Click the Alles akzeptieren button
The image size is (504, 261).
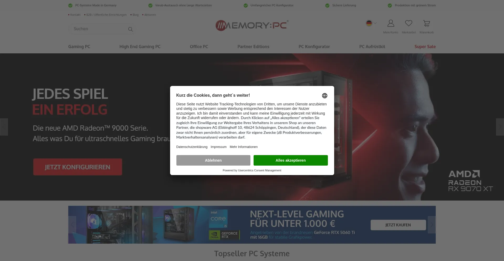[291, 160]
